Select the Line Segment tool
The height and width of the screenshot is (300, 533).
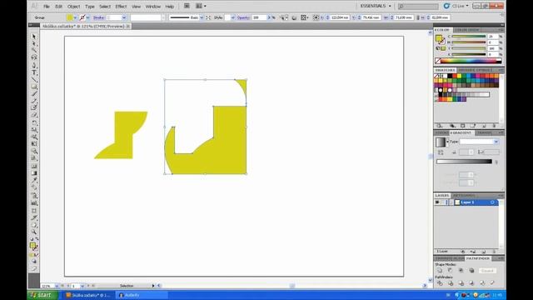tap(34, 80)
